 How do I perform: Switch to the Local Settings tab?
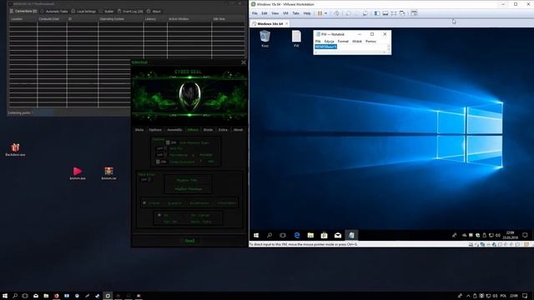[83, 11]
